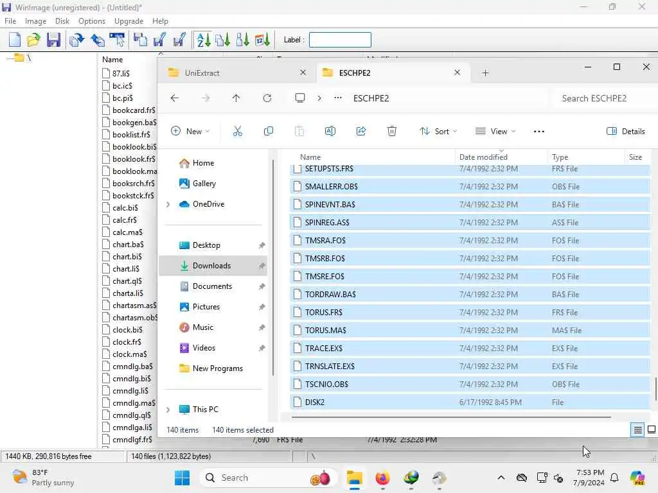Add a new Explorer tab with plus button
Screen dimensions: 658x493
[x=485, y=73]
